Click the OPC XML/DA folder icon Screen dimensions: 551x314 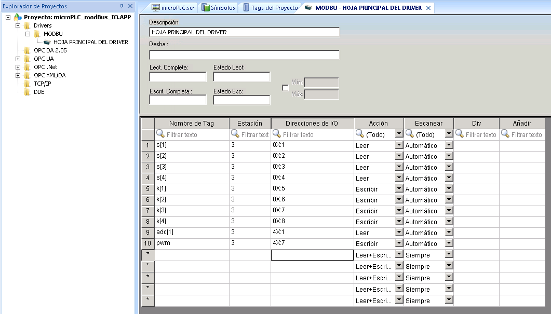(27, 75)
